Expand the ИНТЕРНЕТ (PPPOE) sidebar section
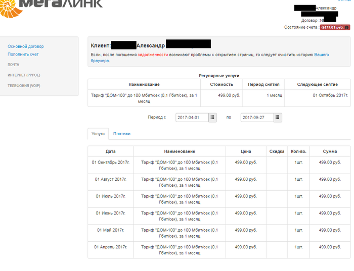 click(24, 75)
